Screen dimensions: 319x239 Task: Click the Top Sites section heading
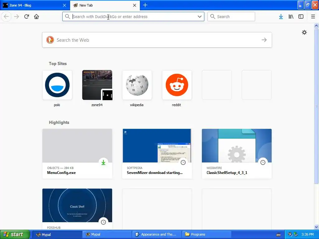click(x=58, y=63)
